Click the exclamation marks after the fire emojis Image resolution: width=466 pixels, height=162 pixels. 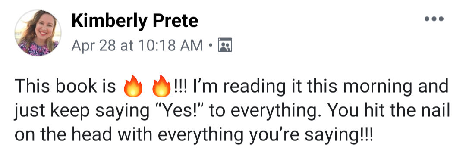[179, 86]
